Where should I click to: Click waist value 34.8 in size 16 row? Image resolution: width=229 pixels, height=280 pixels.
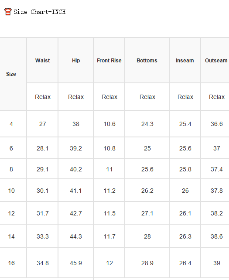(x=42, y=263)
